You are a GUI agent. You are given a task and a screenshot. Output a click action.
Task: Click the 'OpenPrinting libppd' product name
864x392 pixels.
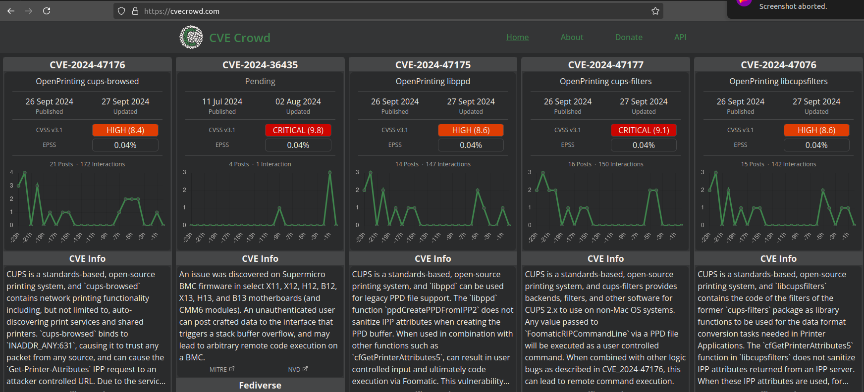tap(433, 81)
